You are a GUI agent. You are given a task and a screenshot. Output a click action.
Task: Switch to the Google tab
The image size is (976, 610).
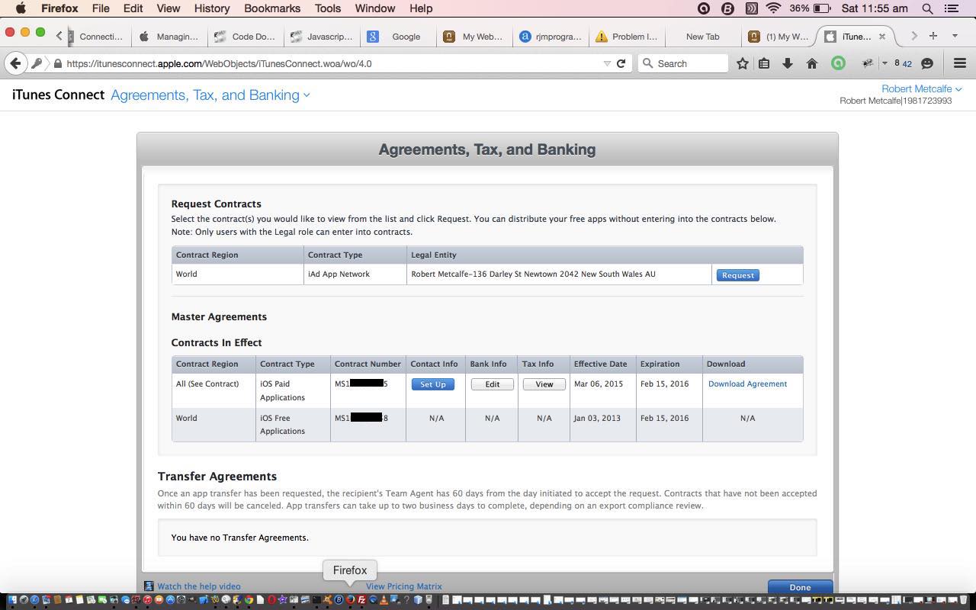(399, 36)
